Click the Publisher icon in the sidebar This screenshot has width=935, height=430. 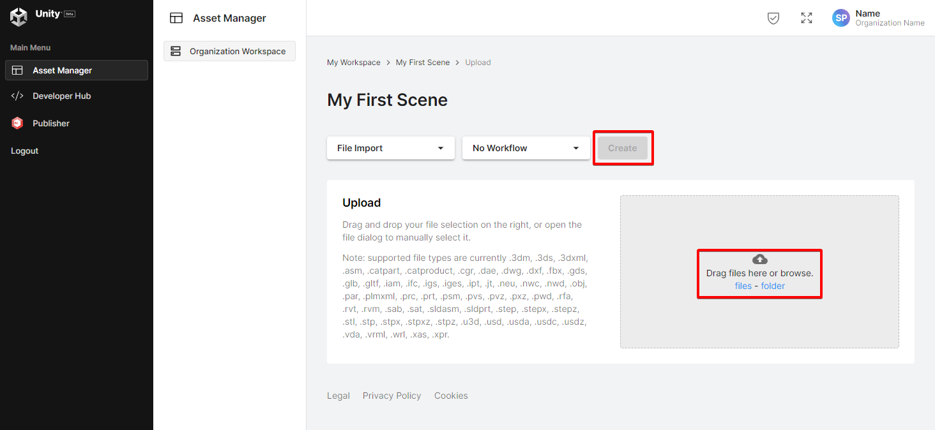tap(17, 123)
